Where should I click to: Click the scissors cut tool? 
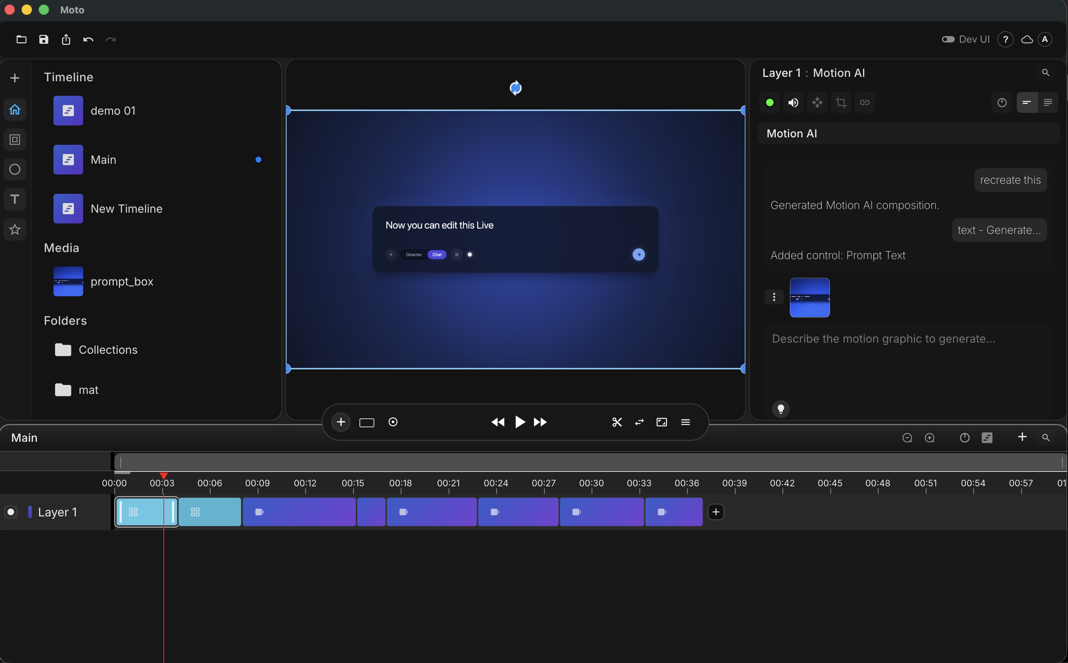point(617,422)
